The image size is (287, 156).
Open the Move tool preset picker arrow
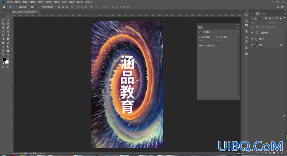[13, 7]
